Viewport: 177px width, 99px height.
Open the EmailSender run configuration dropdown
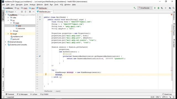click(x=145, y=8)
